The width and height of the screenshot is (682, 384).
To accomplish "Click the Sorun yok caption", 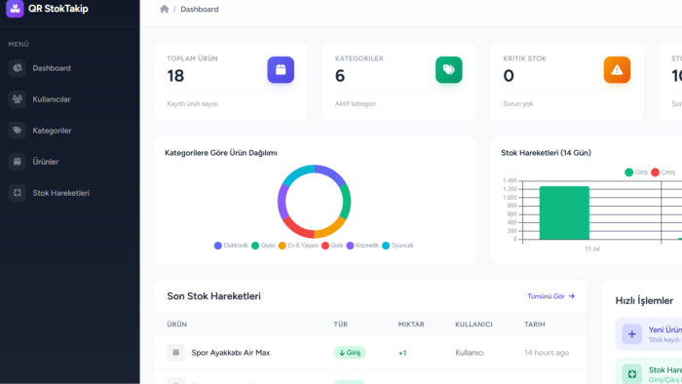I will 518,104.
